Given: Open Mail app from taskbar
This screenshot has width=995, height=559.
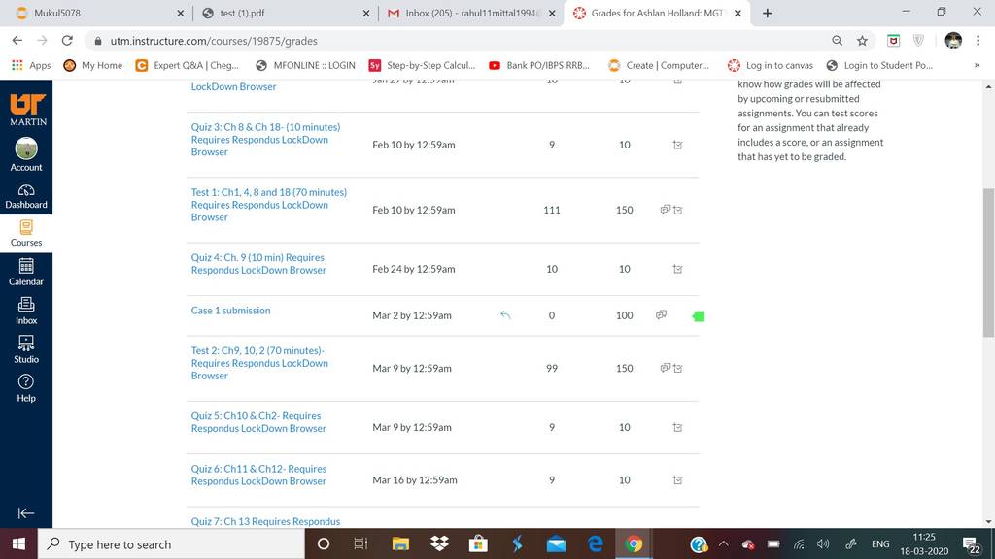Looking at the screenshot, I should 556,543.
